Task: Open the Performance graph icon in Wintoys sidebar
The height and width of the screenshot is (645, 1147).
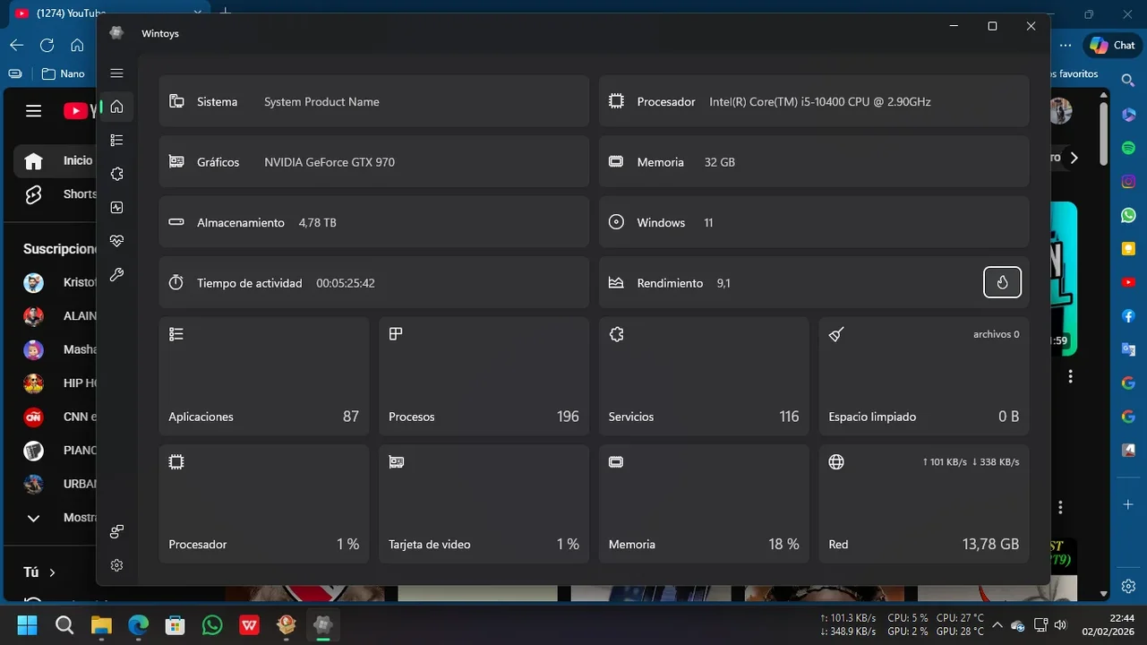Action: point(116,208)
